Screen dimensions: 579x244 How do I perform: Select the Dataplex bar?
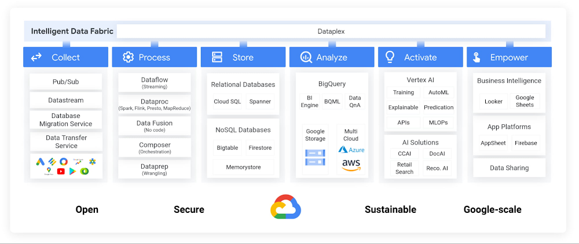coord(331,31)
